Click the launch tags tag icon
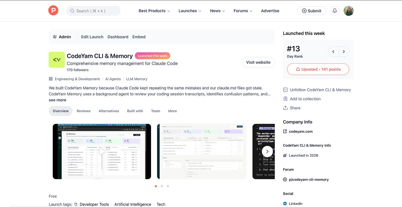Viewport: 402px width, 207px height. click(x=76, y=204)
